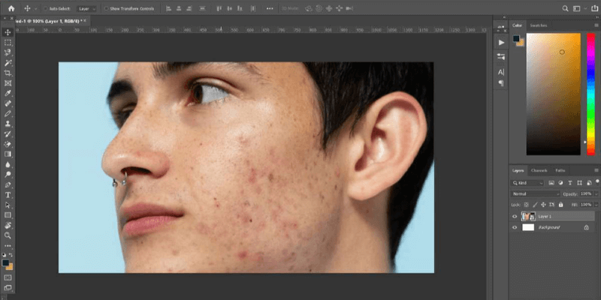Select the Background layer thumbnail

pos(528,226)
